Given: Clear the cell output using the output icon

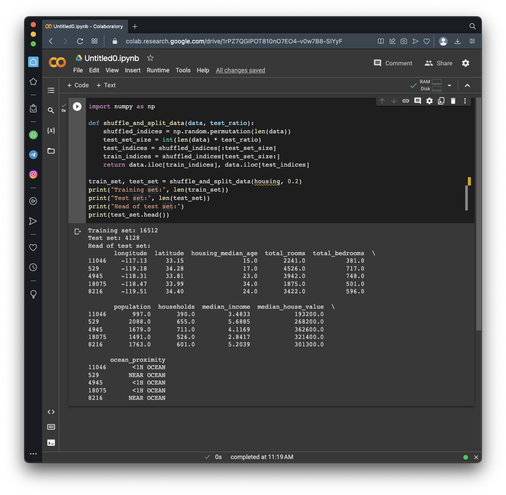Looking at the screenshot, I should pyautogui.click(x=78, y=231).
